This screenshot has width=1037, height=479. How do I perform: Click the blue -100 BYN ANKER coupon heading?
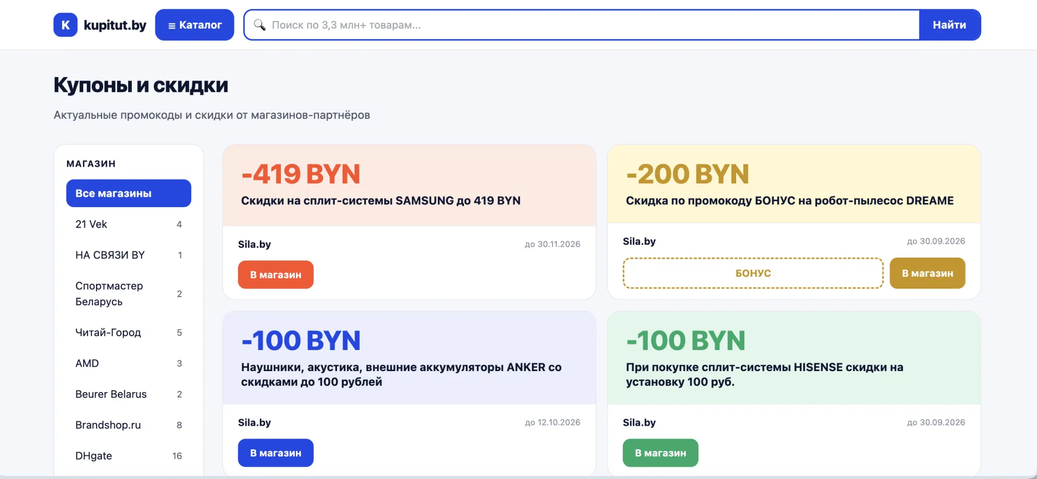(x=301, y=340)
